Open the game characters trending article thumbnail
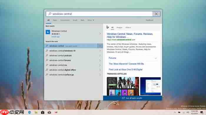 click(x=123, y=86)
